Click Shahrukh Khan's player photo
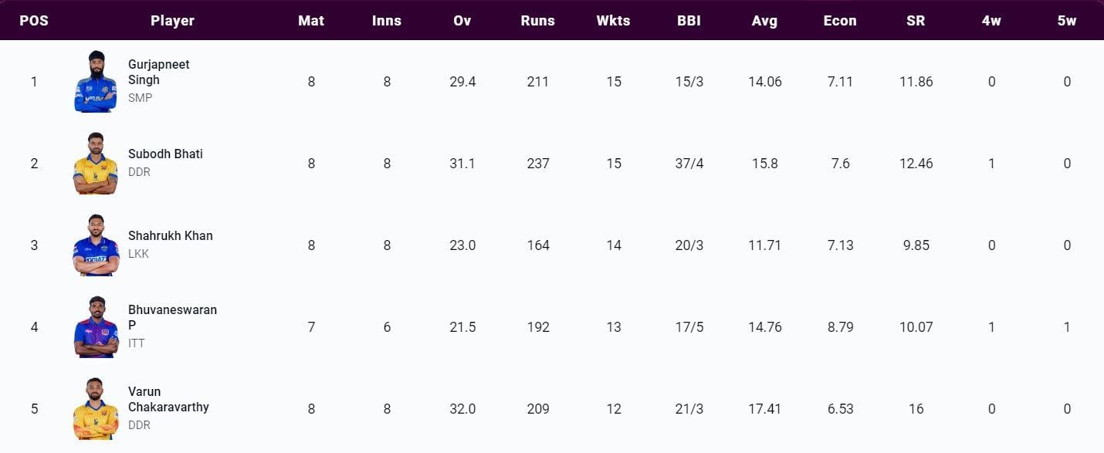The width and height of the screenshot is (1104, 453). [96, 245]
